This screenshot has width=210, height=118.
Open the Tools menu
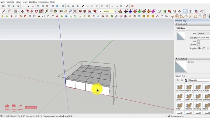[25, 2]
